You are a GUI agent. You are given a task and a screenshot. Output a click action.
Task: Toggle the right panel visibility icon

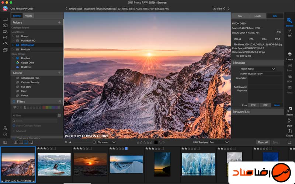289,142
